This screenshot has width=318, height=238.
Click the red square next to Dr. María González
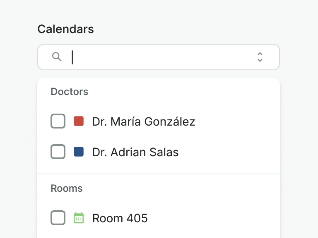pos(79,121)
